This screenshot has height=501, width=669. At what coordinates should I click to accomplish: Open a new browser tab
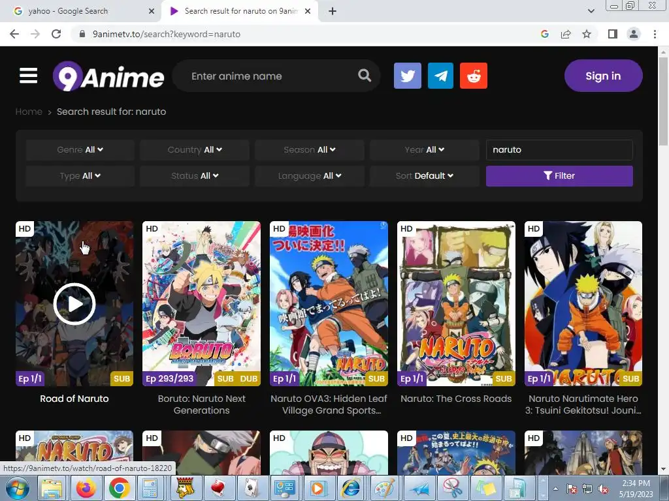point(333,11)
